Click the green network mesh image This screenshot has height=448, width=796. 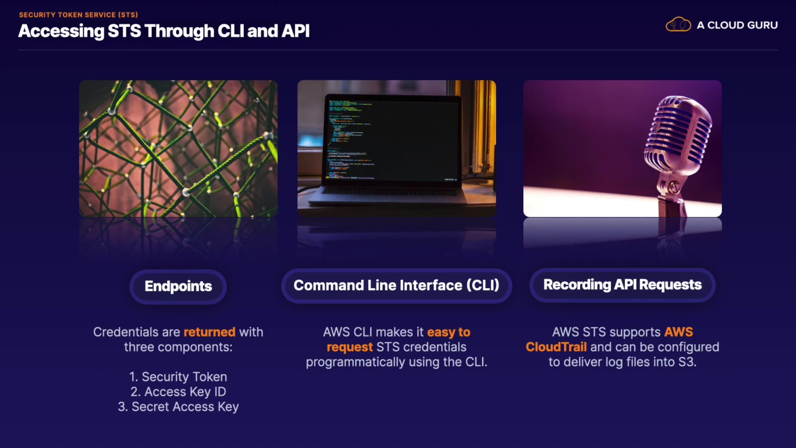click(x=178, y=149)
